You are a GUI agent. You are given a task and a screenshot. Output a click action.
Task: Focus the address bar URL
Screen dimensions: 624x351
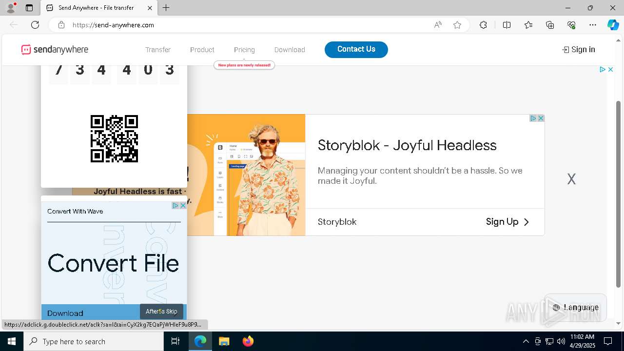coord(113,25)
